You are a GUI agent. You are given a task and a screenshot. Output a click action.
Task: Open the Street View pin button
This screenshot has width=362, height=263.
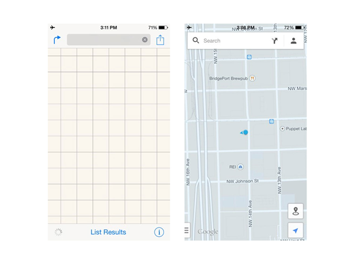(x=296, y=211)
